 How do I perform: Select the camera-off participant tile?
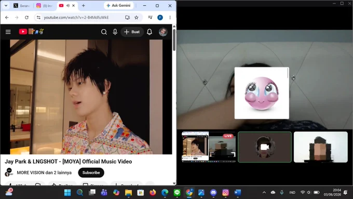coord(265,147)
